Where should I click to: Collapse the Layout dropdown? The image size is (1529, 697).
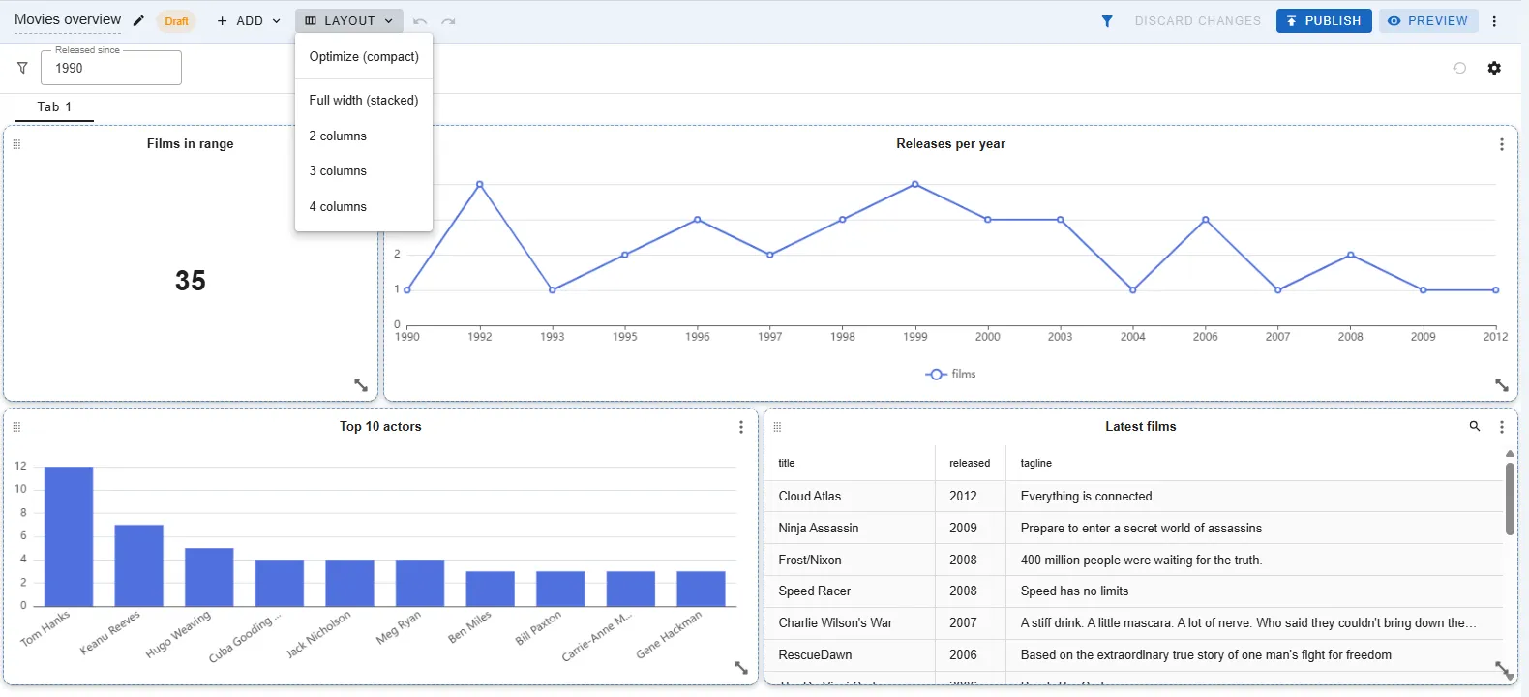pyautogui.click(x=349, y=21)
